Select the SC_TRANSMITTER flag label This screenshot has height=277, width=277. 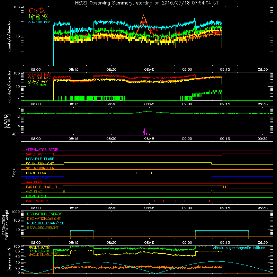point(40,168)
